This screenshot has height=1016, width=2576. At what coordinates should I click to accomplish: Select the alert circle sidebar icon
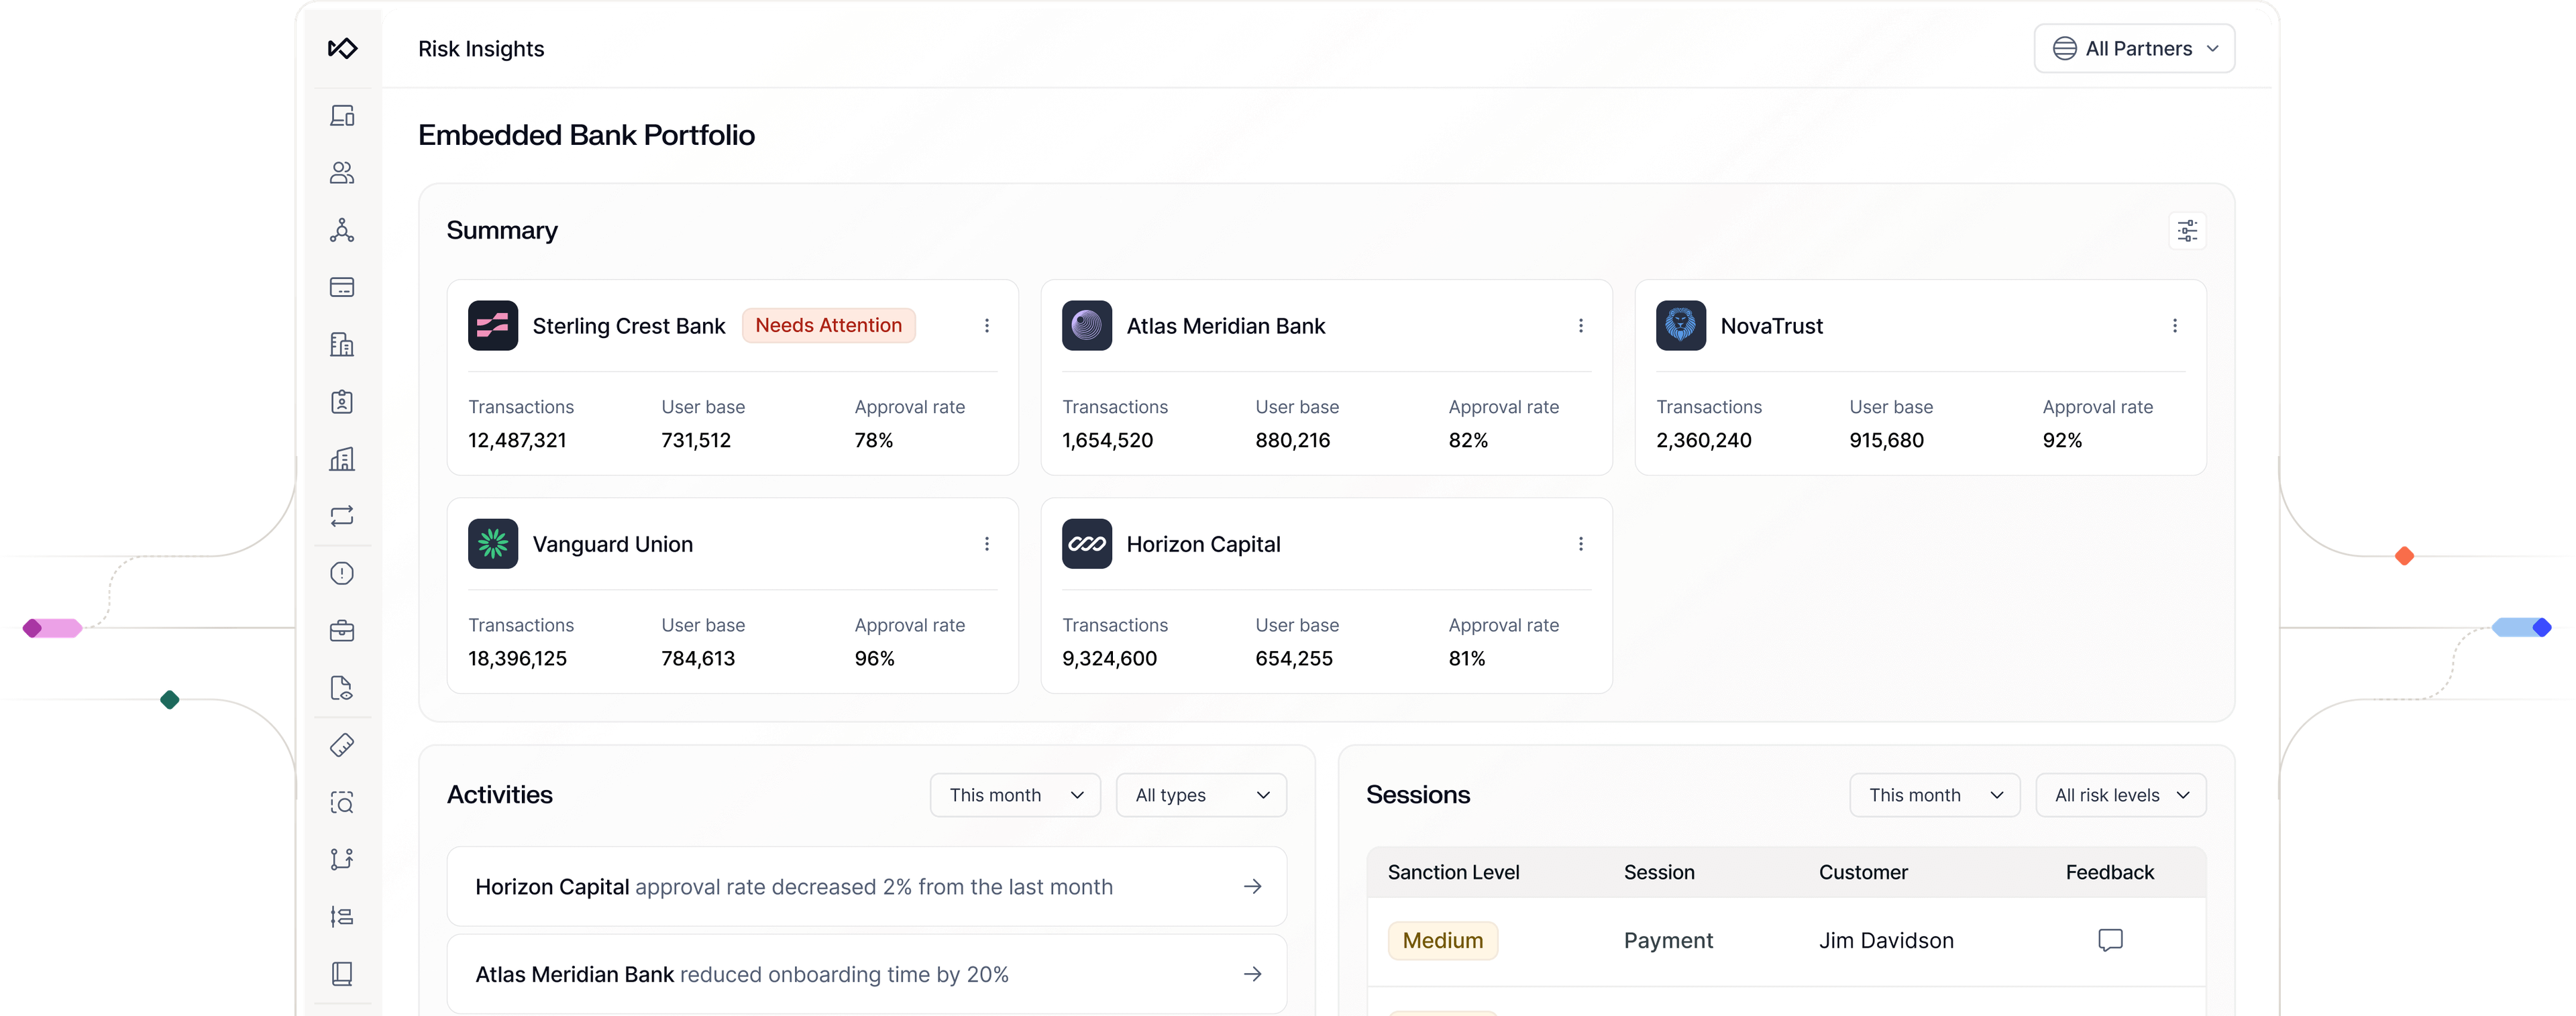click(x=342, y=574)
